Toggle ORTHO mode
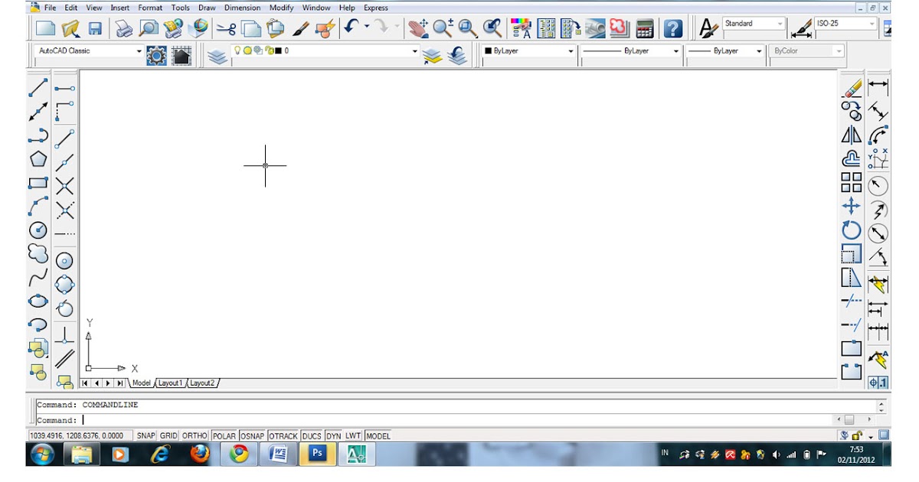This screenshot has height=482, width=919. (x=195, y=435)
